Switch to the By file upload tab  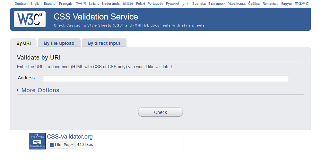click(x=59, y=43)
